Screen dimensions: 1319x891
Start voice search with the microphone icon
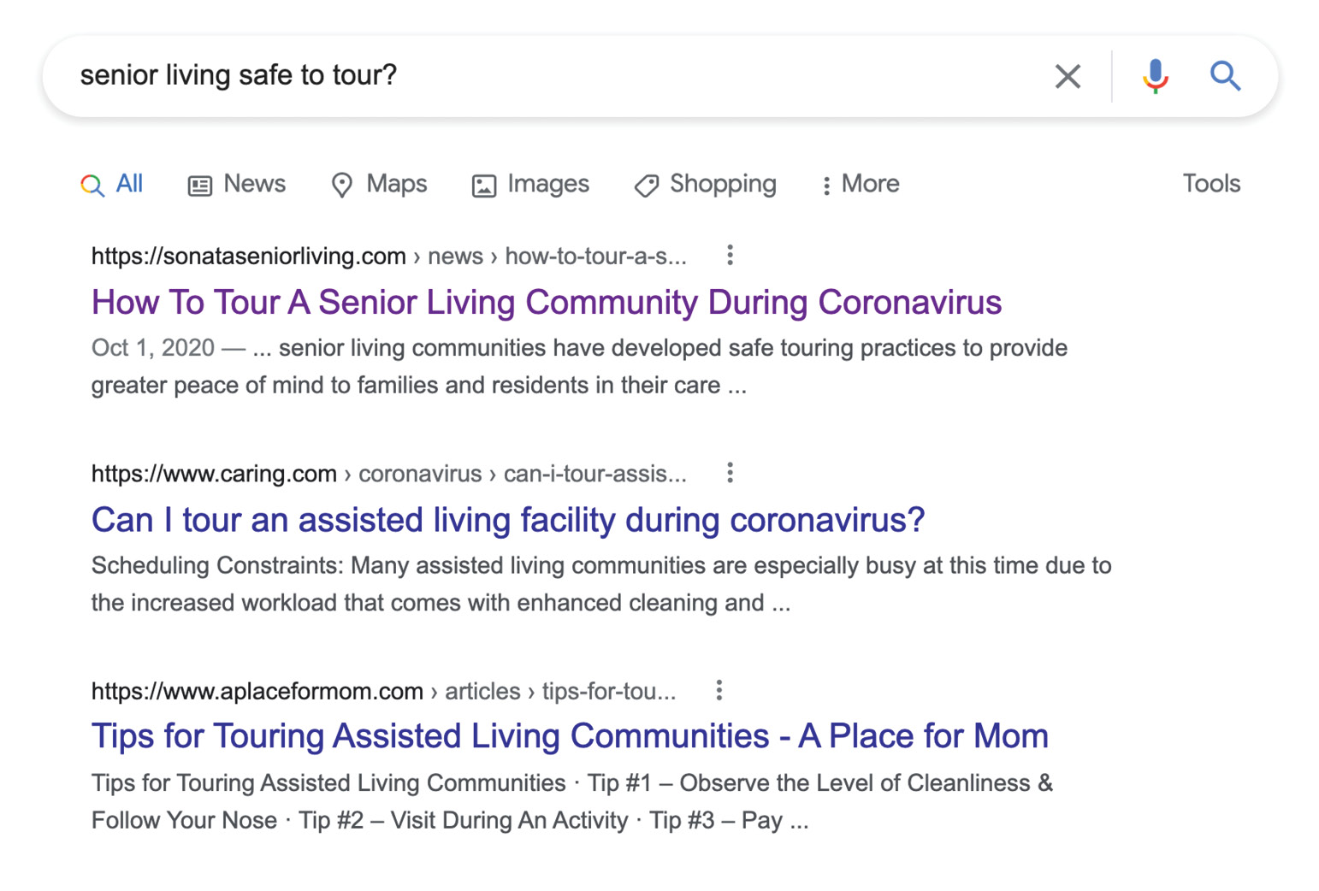1155,76
